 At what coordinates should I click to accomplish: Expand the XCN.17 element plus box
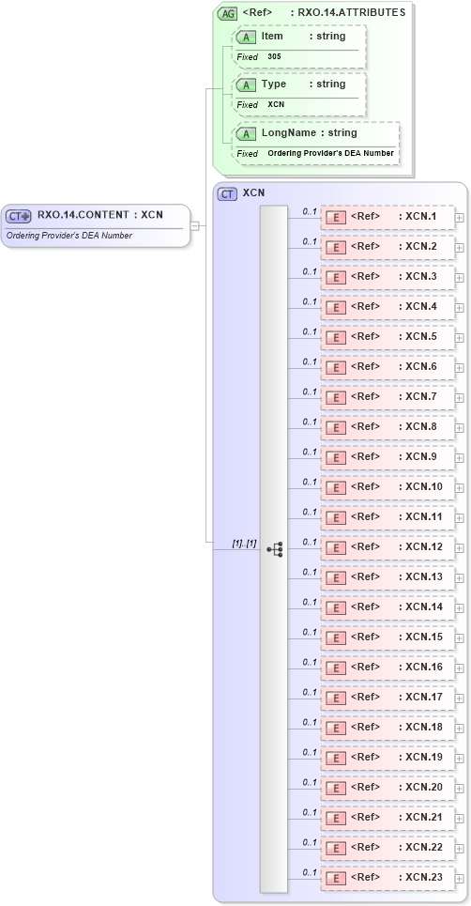tap(460, 699)
